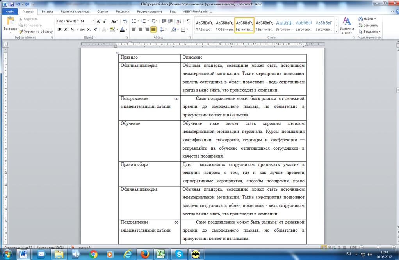Click the Изменить стили button
Screen dimensions: 399x260
[347, 25]
